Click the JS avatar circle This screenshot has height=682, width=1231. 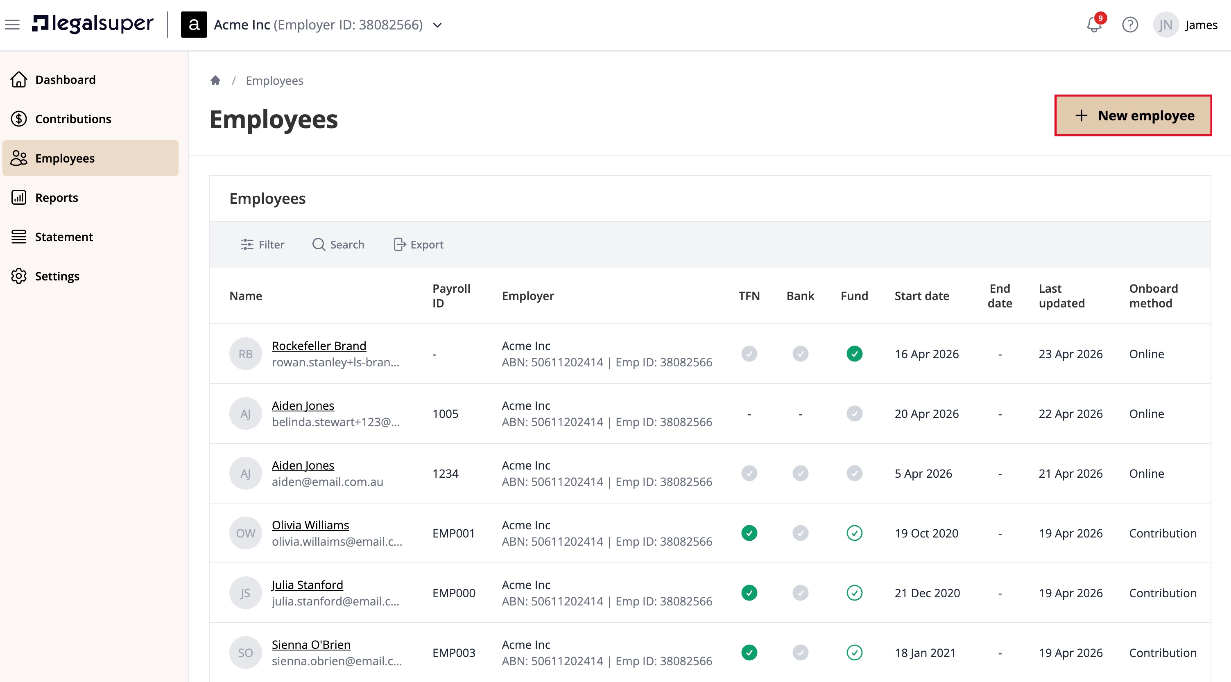click(245, 592)
